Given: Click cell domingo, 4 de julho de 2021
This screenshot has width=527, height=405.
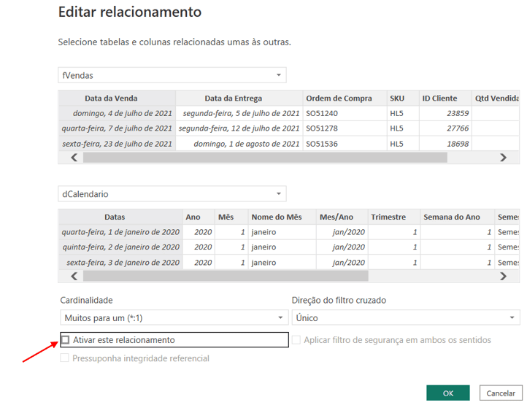Looking at the screenshot, I should 118,113.
